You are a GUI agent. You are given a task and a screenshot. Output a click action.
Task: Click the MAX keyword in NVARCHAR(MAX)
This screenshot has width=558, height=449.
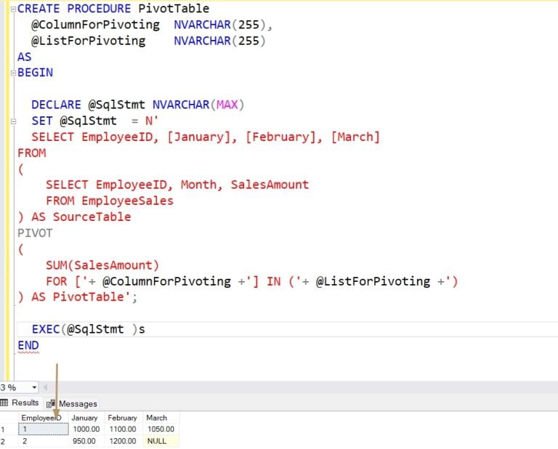[227, 105]
